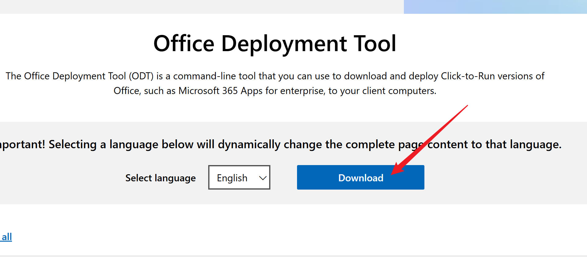Click the red arrow annotation tip
The height and width of the screenshot is (264, 587).
pyautogui.click(x=393, y=173)
